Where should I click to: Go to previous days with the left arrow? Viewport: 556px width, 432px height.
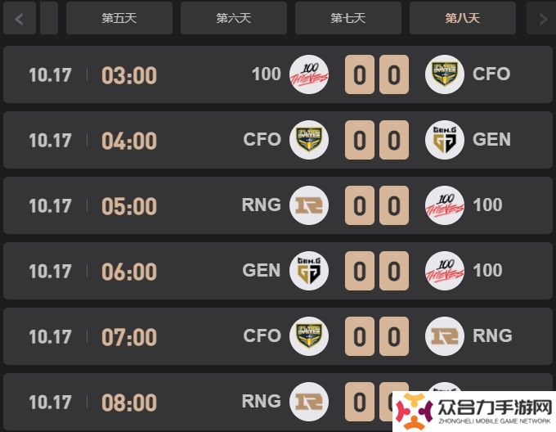tap(20, 18)
